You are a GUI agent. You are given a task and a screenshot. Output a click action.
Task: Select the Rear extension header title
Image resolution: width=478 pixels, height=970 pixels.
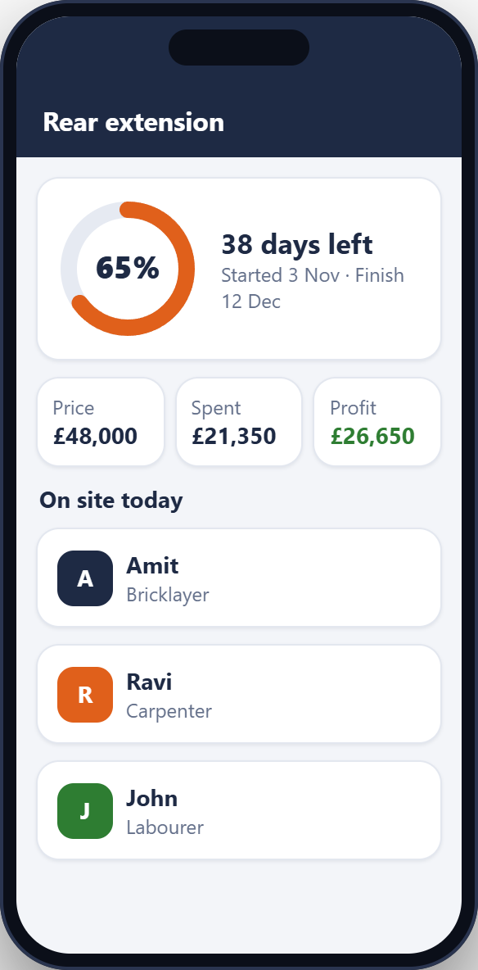133,123
